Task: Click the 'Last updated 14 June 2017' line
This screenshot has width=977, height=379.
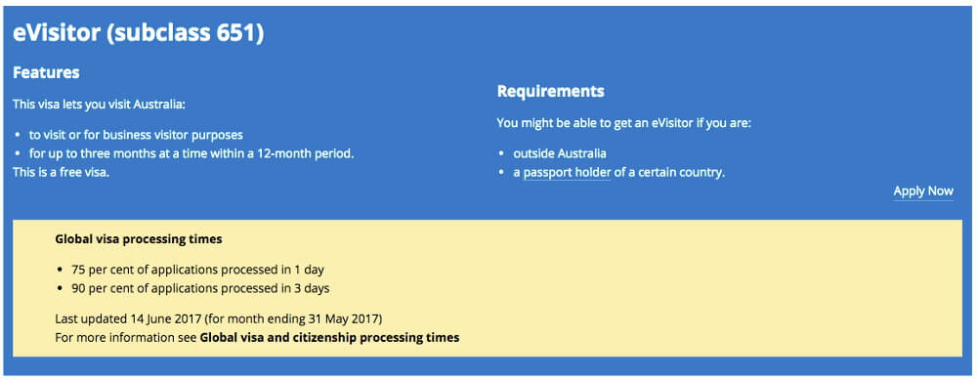Action: point(219,319)
